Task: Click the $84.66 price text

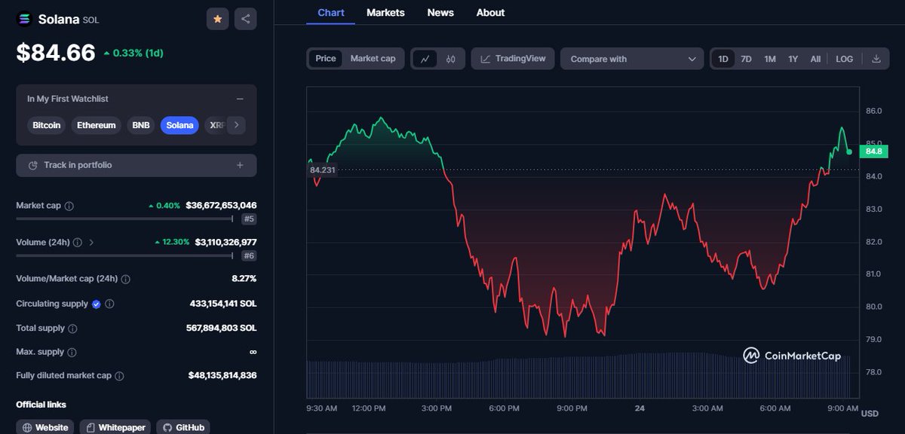Action: pos(57,53)
